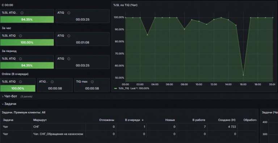
Task: Click info icon beside %SL ATiQ under С 00:00
Action: pyautogui.click(x=22, y=13)
